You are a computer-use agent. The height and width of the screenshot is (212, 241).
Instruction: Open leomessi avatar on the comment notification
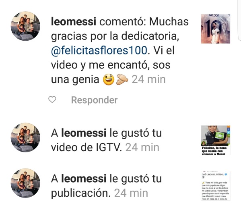click(x=25, y=26)
